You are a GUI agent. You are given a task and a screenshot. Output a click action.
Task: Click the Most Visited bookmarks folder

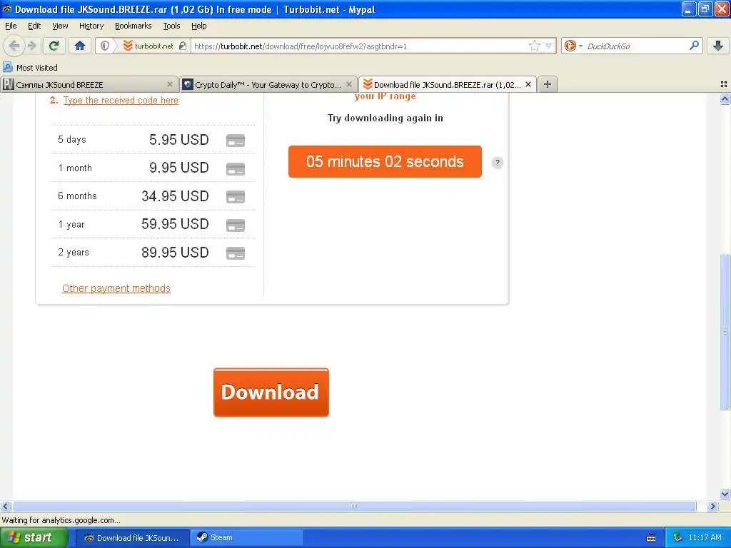[31, 68]
